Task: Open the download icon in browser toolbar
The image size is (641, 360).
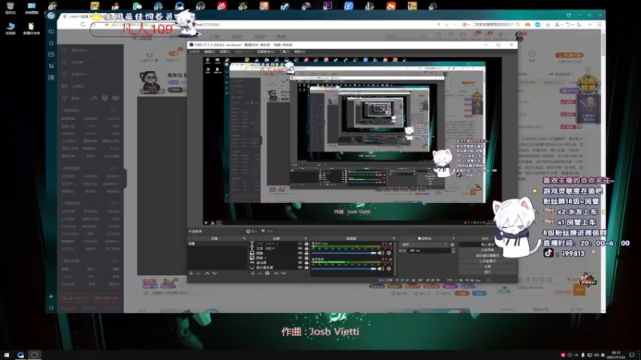Action: click(548, 25)
